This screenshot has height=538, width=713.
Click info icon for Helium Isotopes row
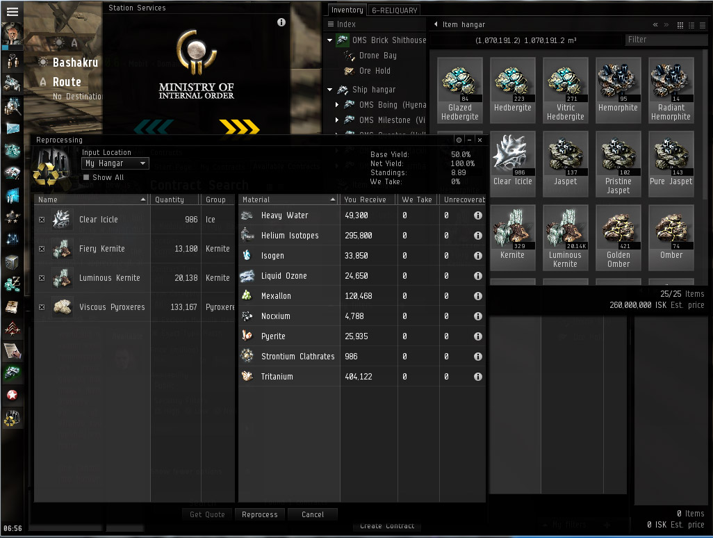pyautogui.click(x=478, y=236)
